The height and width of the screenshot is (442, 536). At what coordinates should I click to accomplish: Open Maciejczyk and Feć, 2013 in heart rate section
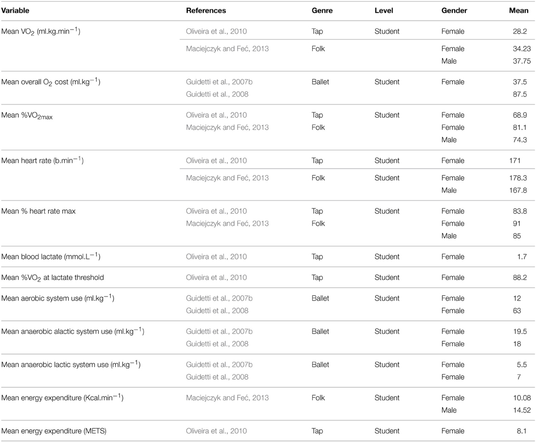(227, 178)
